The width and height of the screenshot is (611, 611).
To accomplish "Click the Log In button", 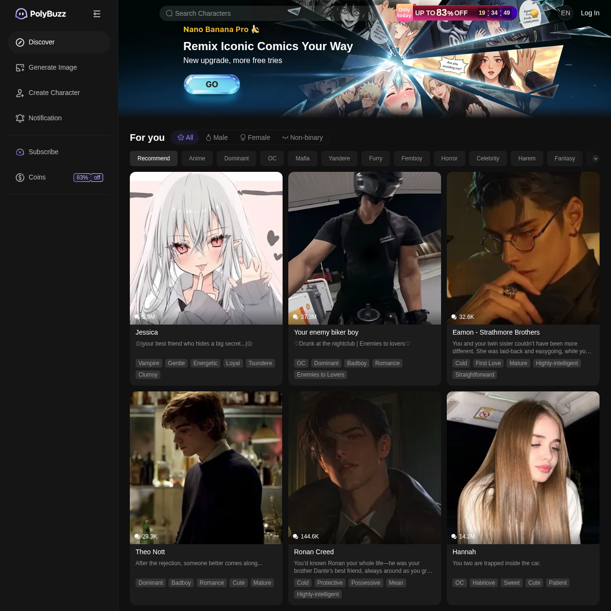I will click(590, 13).
